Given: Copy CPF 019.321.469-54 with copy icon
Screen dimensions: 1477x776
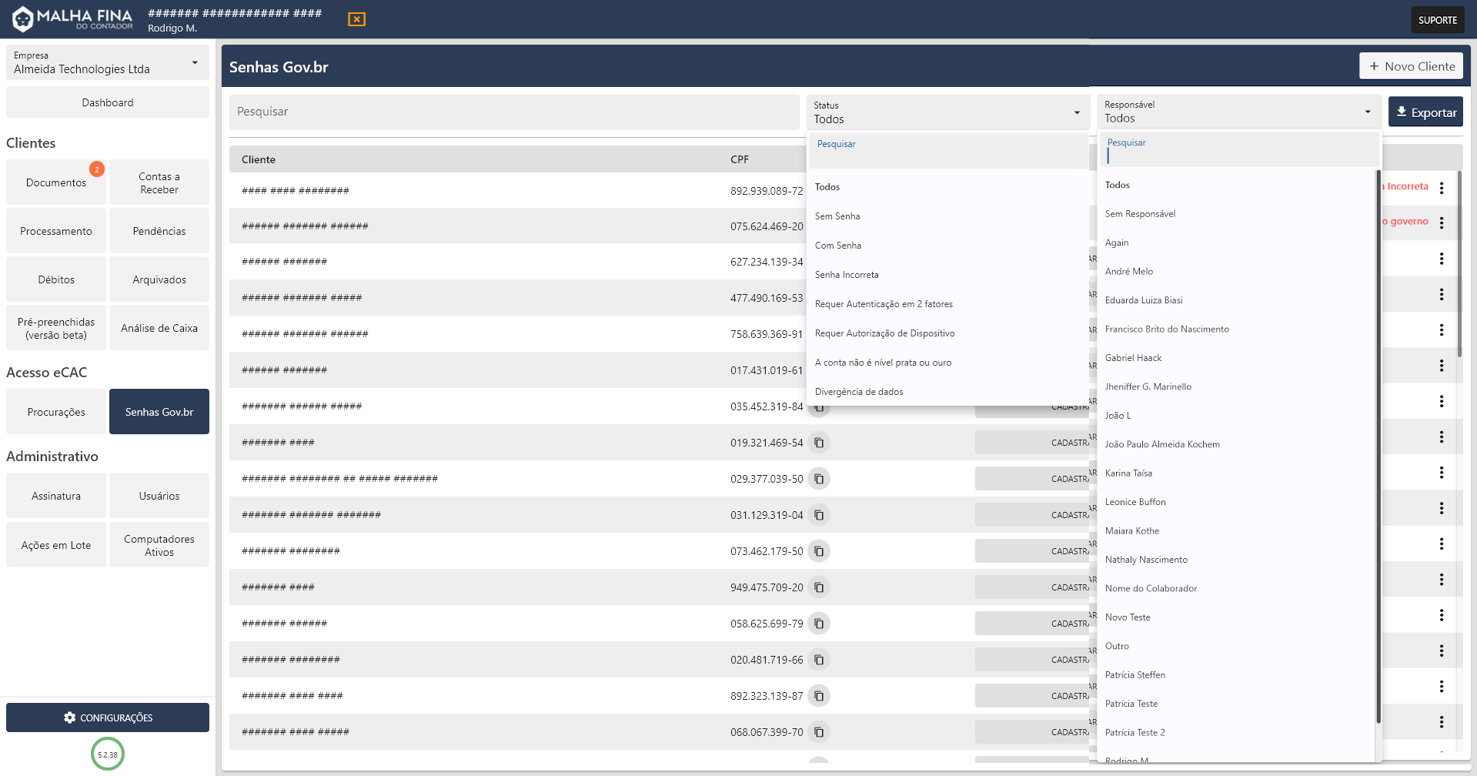Looking at the screenshot, I should click(819, 443).
